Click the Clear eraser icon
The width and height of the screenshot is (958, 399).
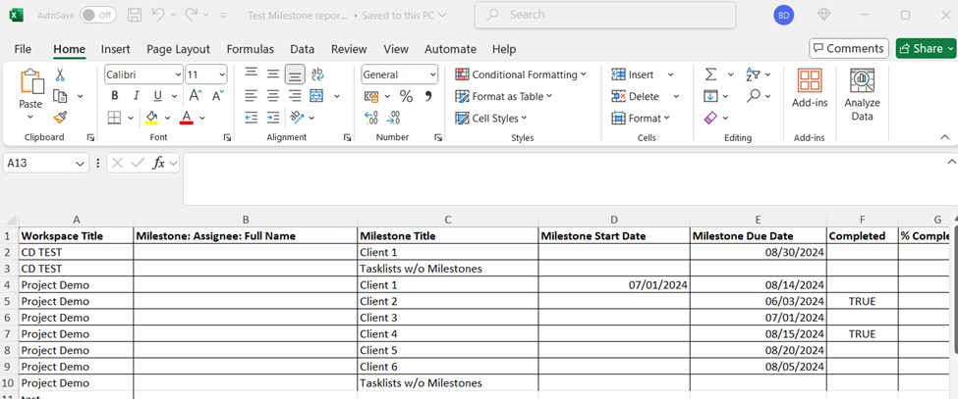coord(710,118)
